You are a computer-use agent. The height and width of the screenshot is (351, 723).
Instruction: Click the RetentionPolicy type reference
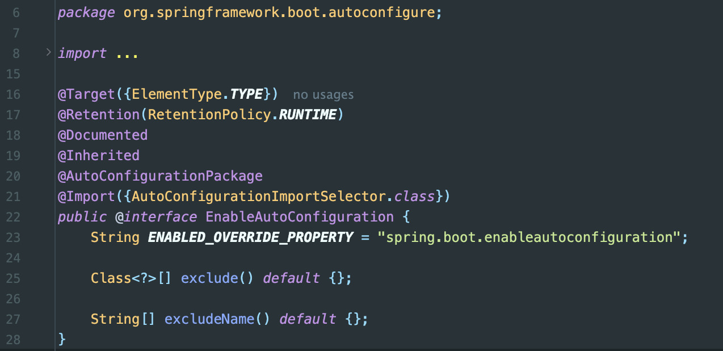tap(211, 115)
